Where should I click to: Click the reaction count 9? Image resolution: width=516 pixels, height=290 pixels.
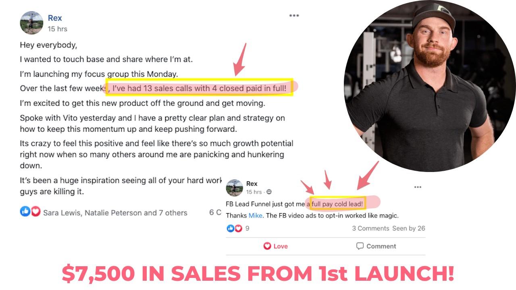pos(247,228)
